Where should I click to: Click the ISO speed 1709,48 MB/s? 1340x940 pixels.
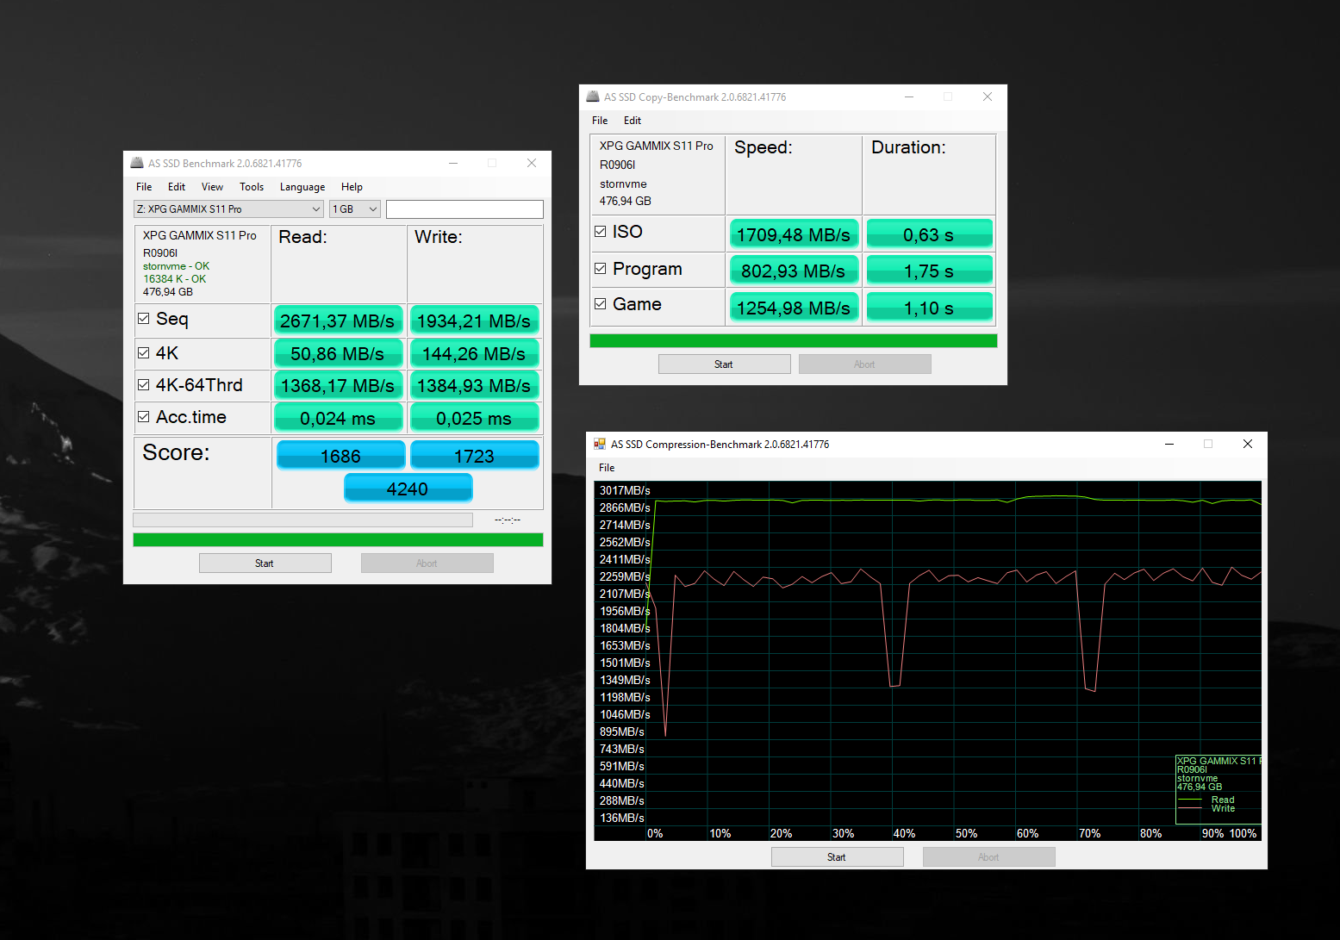tap(794, 234)
